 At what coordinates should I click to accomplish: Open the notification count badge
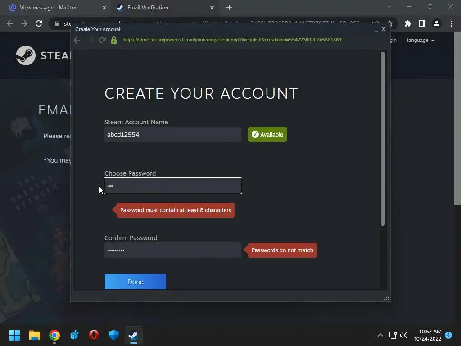click(x=449, y=335)
